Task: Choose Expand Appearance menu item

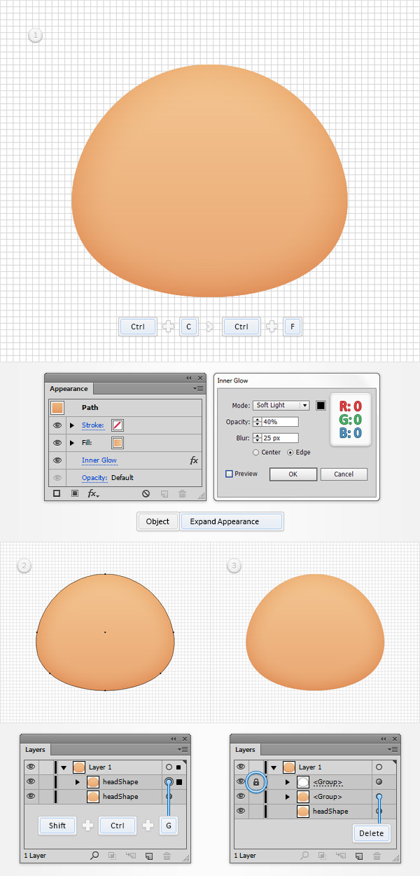Action: coord(232,521)
